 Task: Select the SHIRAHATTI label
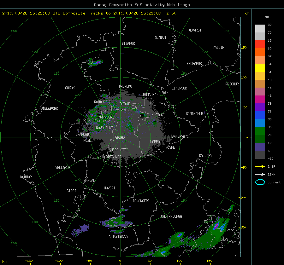pos(118,150)
